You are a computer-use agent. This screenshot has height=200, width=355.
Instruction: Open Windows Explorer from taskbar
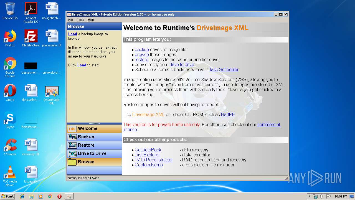31,196
